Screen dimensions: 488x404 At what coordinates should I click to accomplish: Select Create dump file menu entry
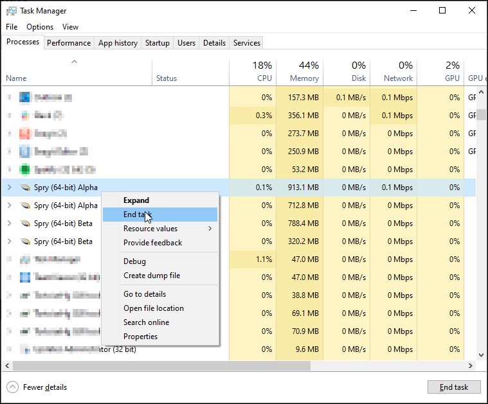click(152, 276)
